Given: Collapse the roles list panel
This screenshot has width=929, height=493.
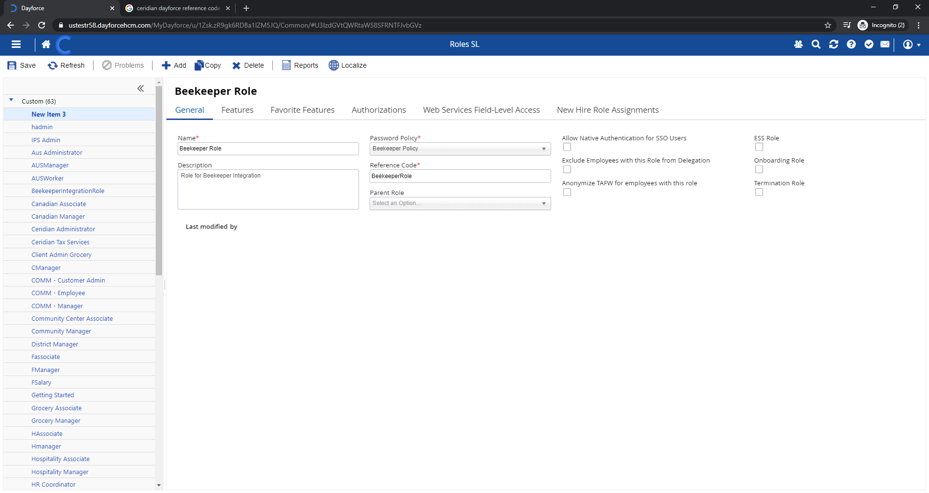Looking at the screenshot, I should pos(140,89).
